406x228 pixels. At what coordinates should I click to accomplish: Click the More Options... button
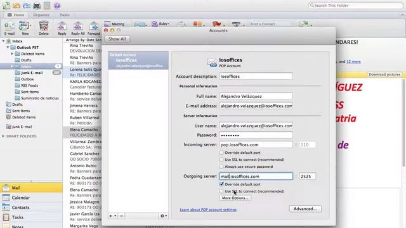(235, 198)
